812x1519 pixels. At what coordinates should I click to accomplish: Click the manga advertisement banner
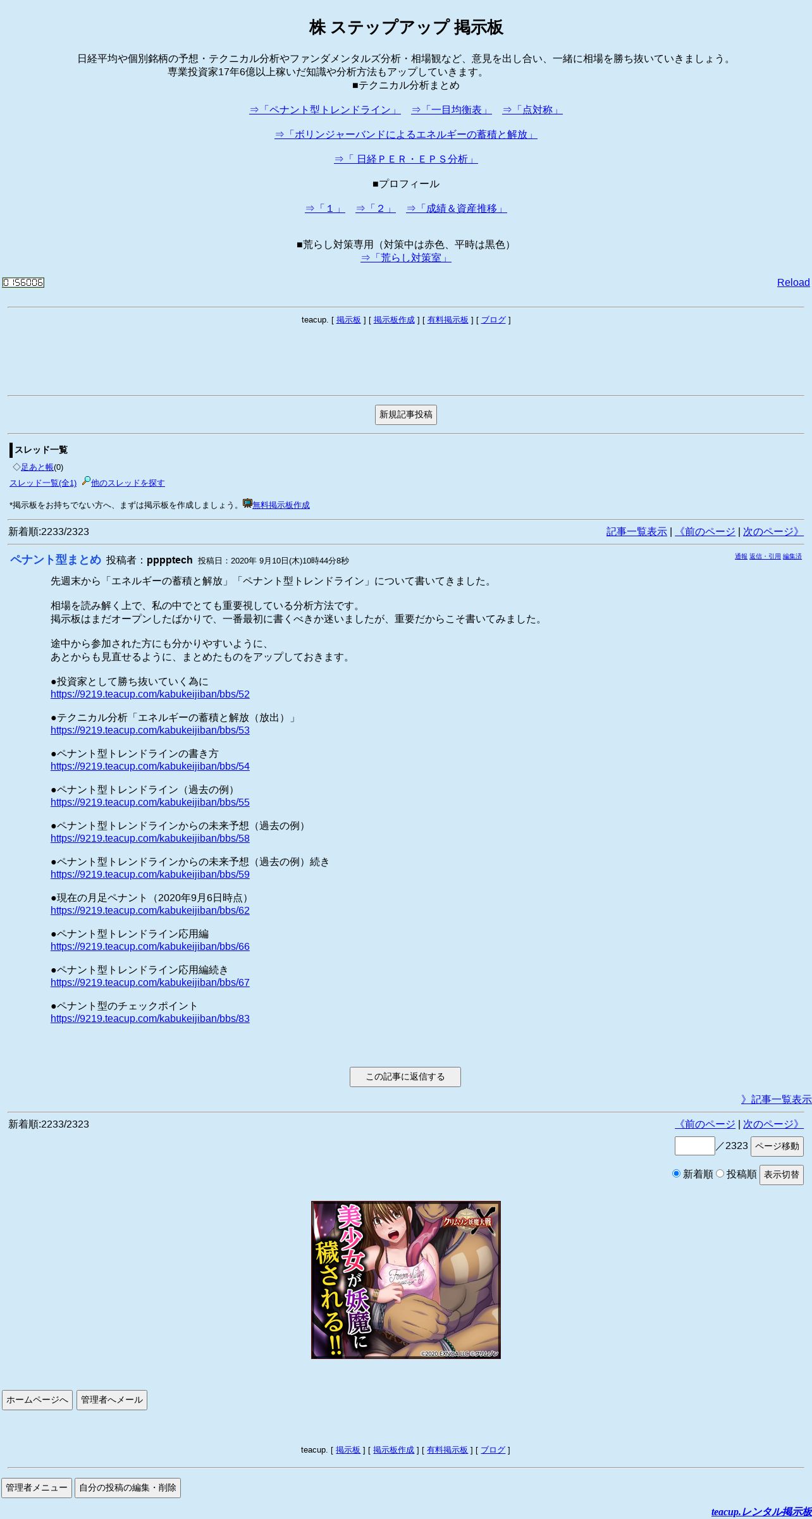click(x=406, y=1280)
